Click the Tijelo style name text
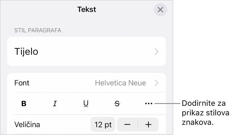The height and width of the screenshot is (135, 232). [26, 51]
